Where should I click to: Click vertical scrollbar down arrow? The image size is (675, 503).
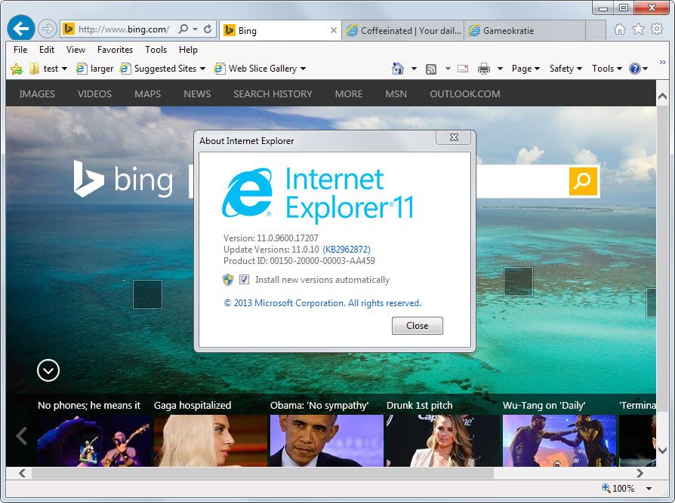[x=662, y=450]
